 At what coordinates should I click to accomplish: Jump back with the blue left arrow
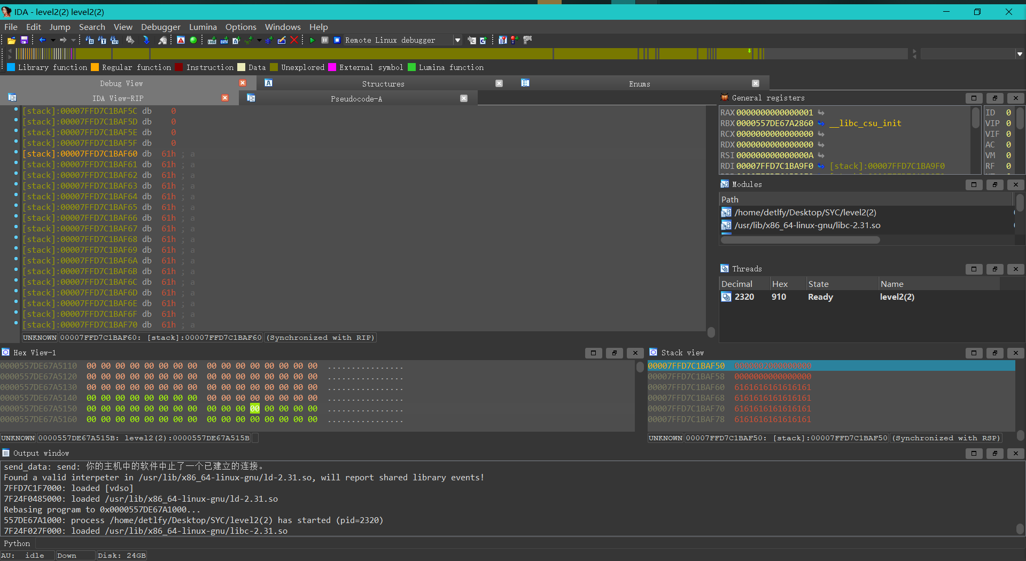pos(42,40)
